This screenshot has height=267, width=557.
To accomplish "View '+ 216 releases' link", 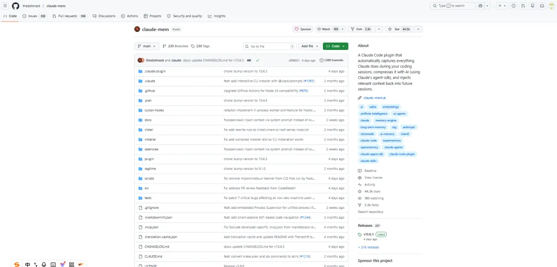I will (x=368, y=247).
